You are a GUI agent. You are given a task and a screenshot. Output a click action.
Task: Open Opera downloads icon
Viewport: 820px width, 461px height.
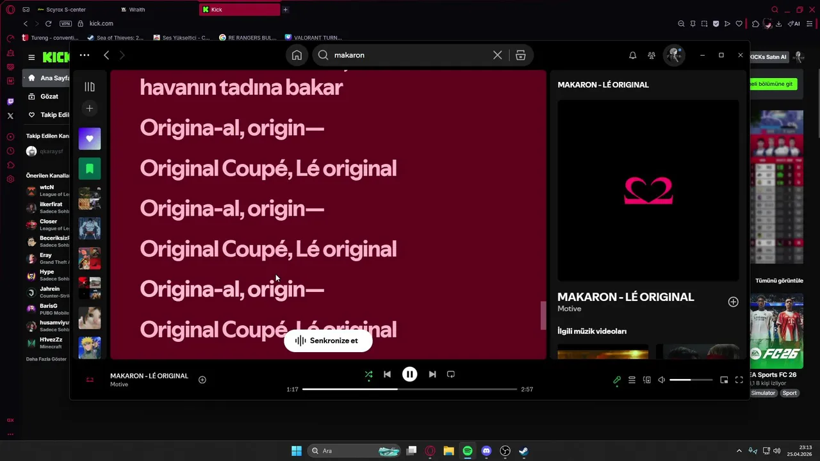point(778,24)
